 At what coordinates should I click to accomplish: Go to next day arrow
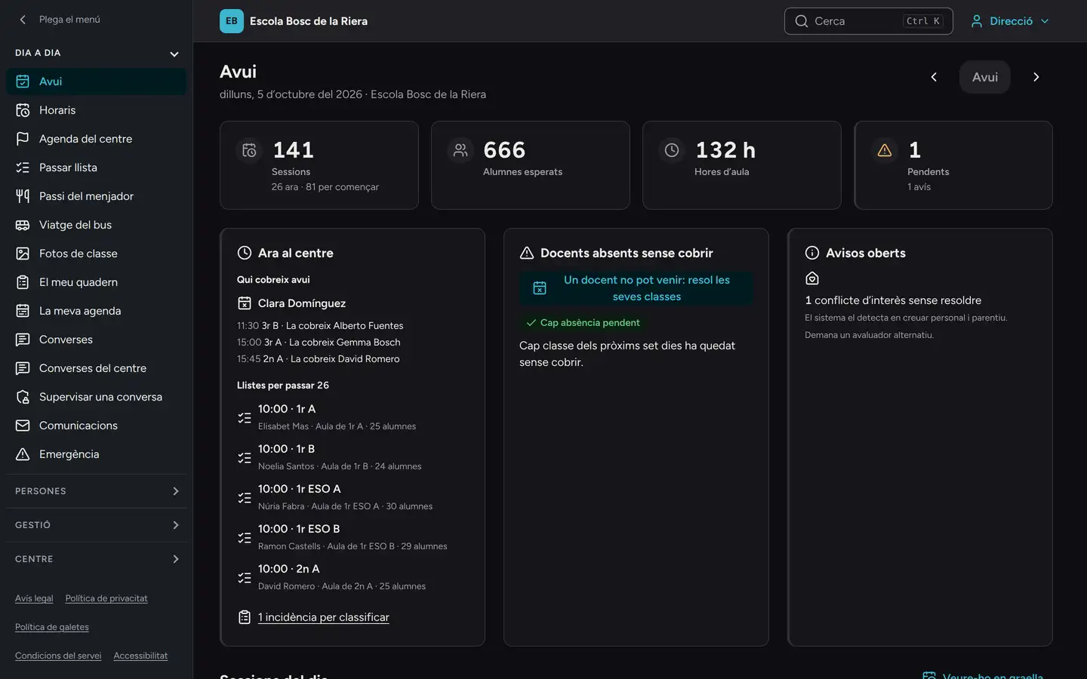[x=1036, y=77]
